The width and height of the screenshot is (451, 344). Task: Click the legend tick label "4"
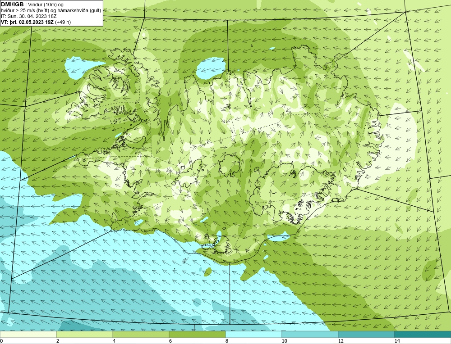pos(114,341)
